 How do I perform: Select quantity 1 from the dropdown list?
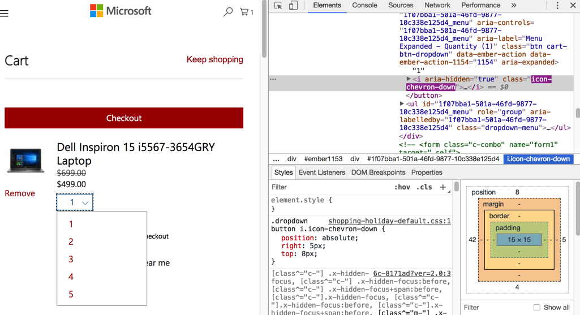click(x=71, y=224)
